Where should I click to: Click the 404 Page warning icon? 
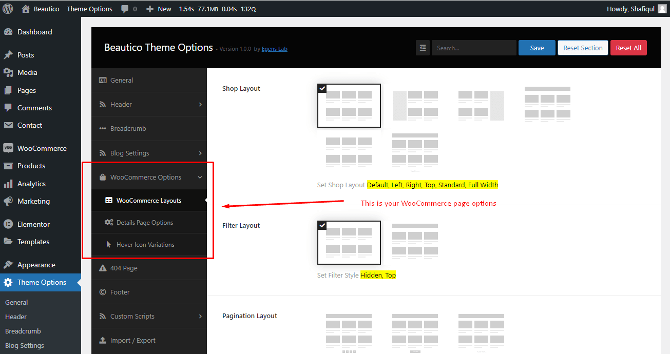[x=102, y=268]
